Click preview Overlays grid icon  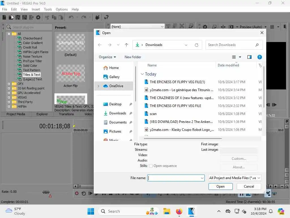272,27
